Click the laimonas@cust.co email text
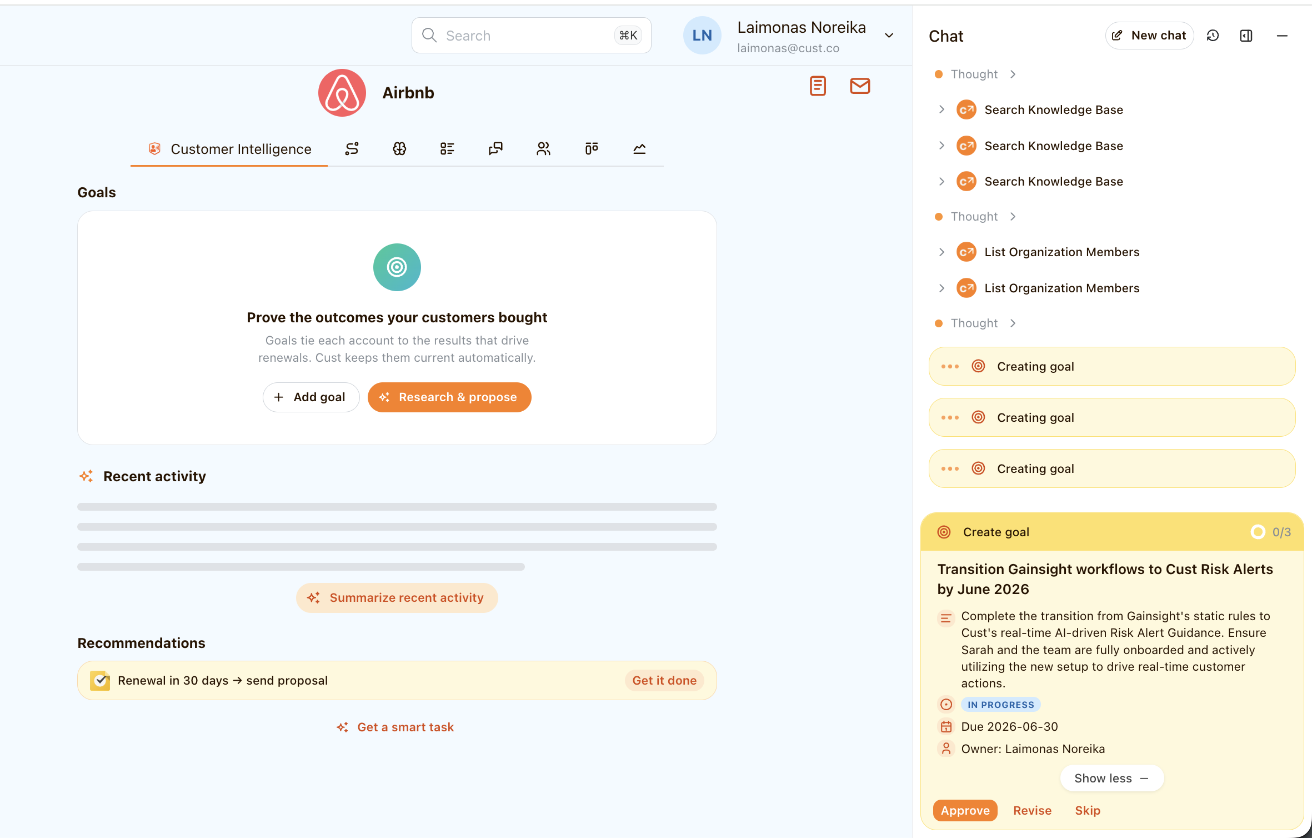The width and height of the screenshot is (1312, 838). (788, 48)
